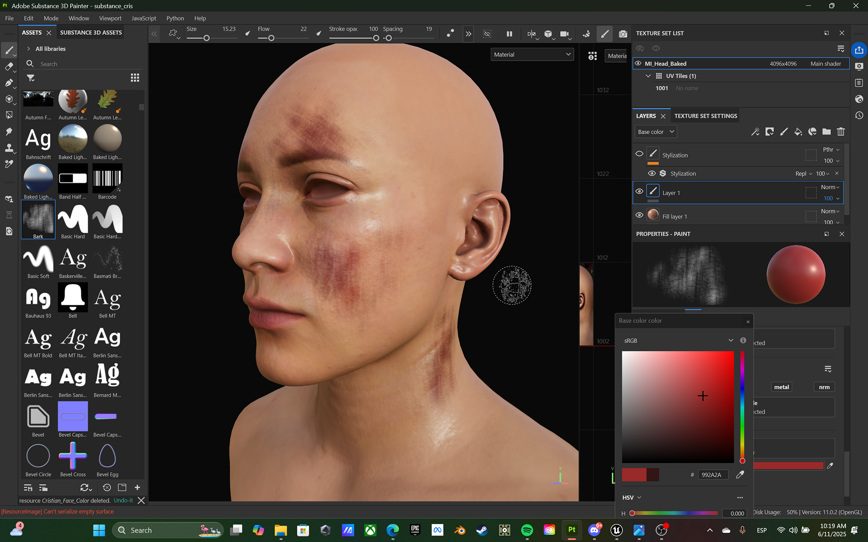Toggle visibility of Layer 1
The image size is (868, 542).
click(x=639, y=192)
